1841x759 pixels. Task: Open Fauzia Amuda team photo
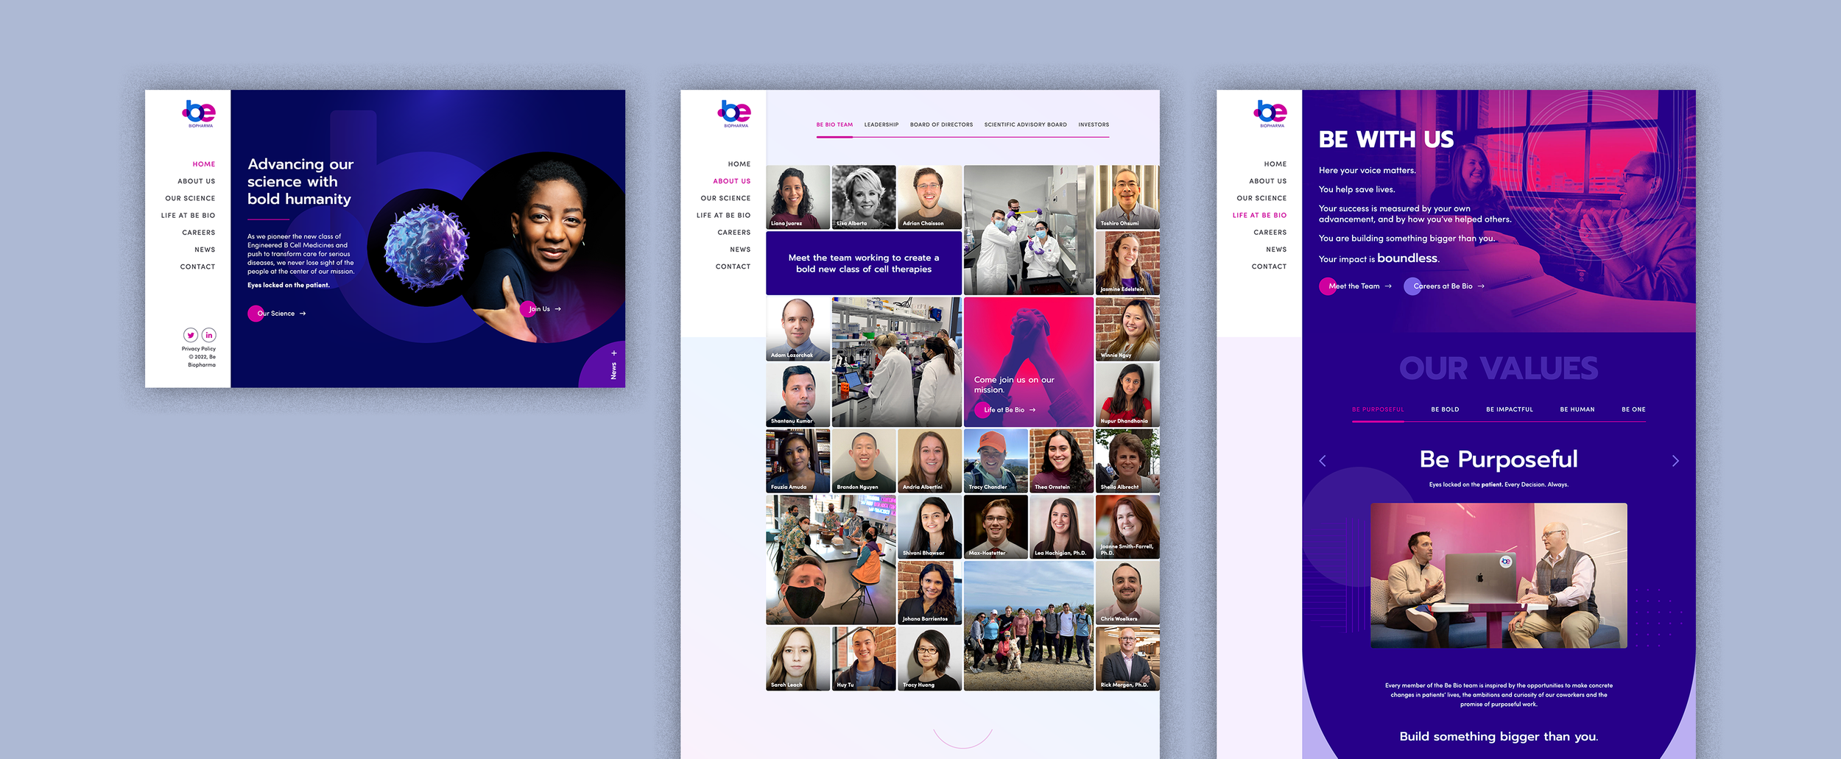point(798,461)
